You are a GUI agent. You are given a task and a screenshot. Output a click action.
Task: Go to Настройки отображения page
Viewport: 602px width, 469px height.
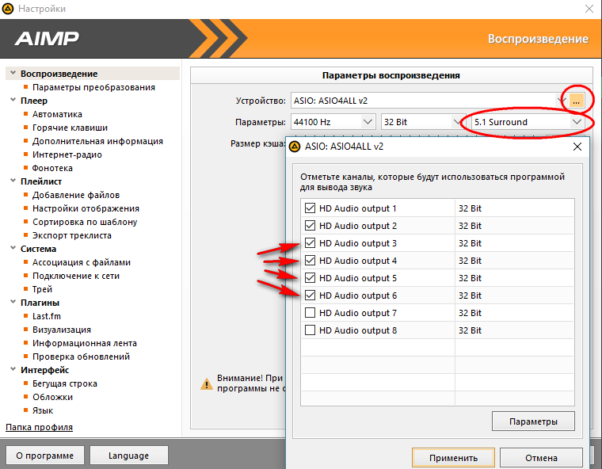coord(86,208)
